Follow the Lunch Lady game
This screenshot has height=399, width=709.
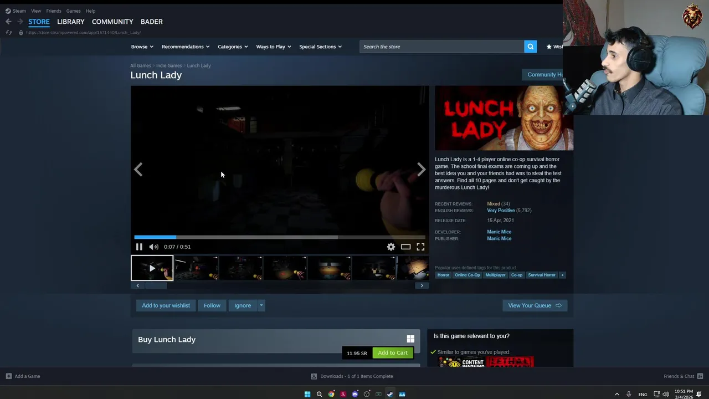pyautogui.click(x=212, y=305)
